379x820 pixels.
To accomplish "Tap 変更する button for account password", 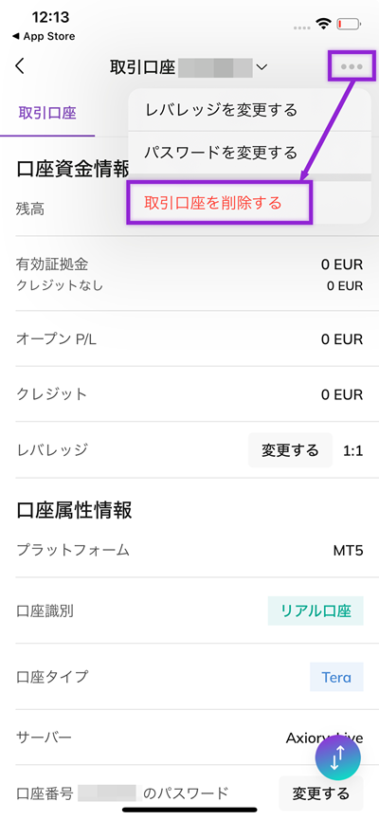I will pyautogui.click(x=320, y=793).
